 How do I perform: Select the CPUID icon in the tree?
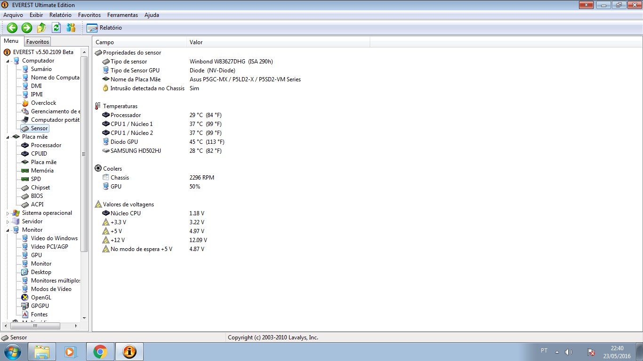coord(25,154)
